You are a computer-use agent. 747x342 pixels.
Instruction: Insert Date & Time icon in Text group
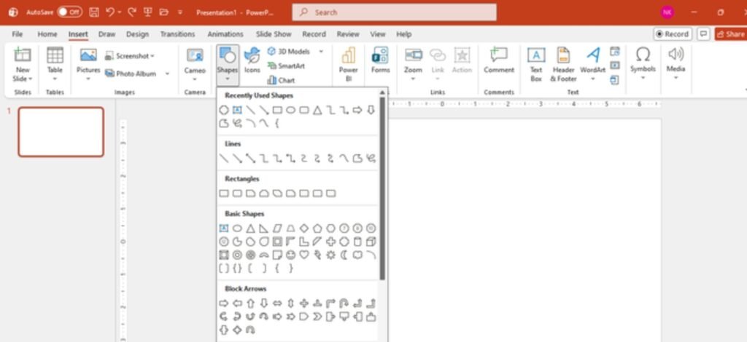click(x=614, y=51)
